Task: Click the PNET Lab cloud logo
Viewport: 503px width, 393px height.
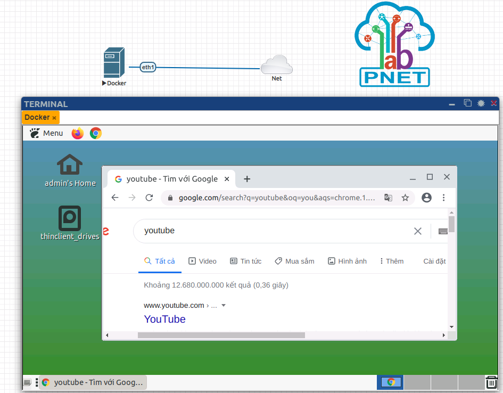Action: click(x=394, y=43)
